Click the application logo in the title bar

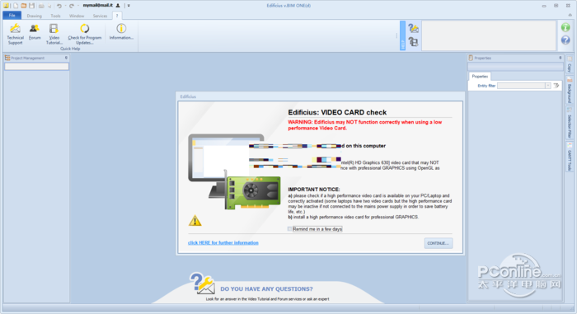click(7, 6)
